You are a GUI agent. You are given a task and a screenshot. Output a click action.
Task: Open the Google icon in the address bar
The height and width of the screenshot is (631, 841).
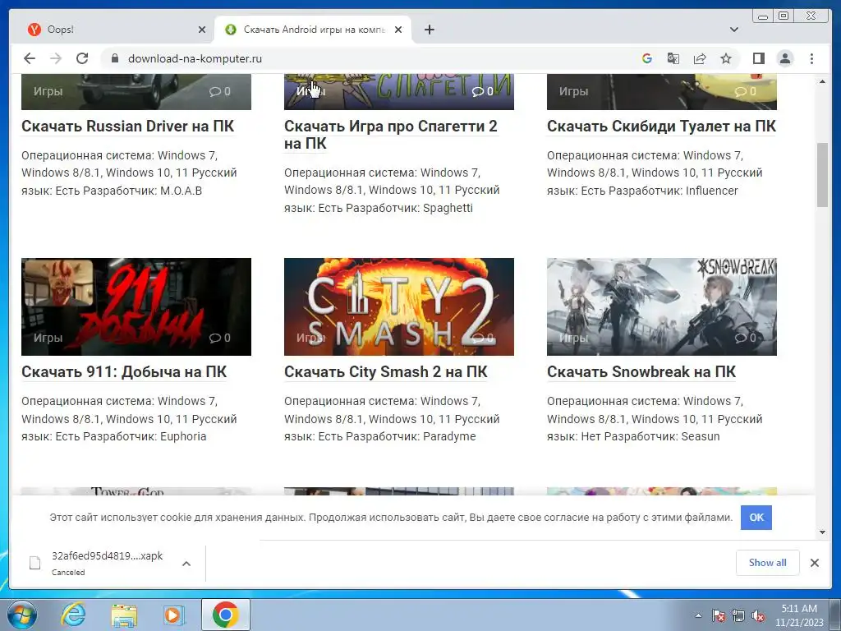[x=647, y=58]
